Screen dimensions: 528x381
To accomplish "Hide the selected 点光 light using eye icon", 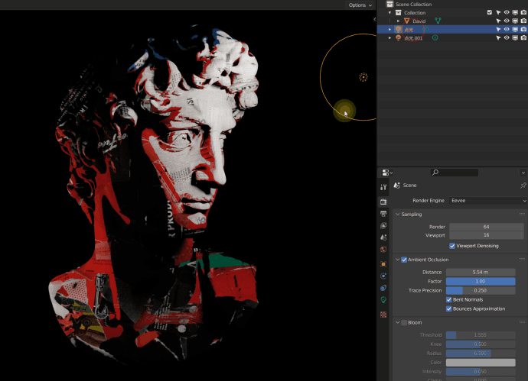I will (x=507, y=29).
